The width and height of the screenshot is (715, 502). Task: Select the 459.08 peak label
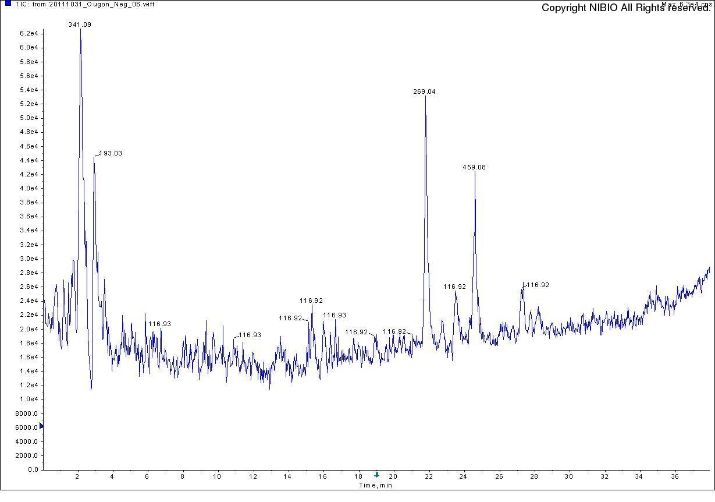(474, 168)
